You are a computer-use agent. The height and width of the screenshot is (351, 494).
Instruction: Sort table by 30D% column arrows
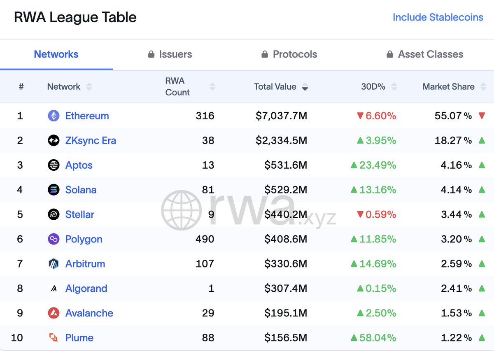tap(394, 87)
